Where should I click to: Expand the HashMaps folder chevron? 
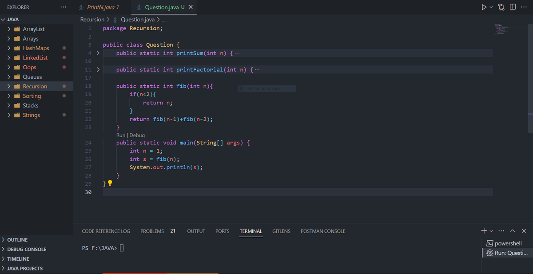pos(9,48)
